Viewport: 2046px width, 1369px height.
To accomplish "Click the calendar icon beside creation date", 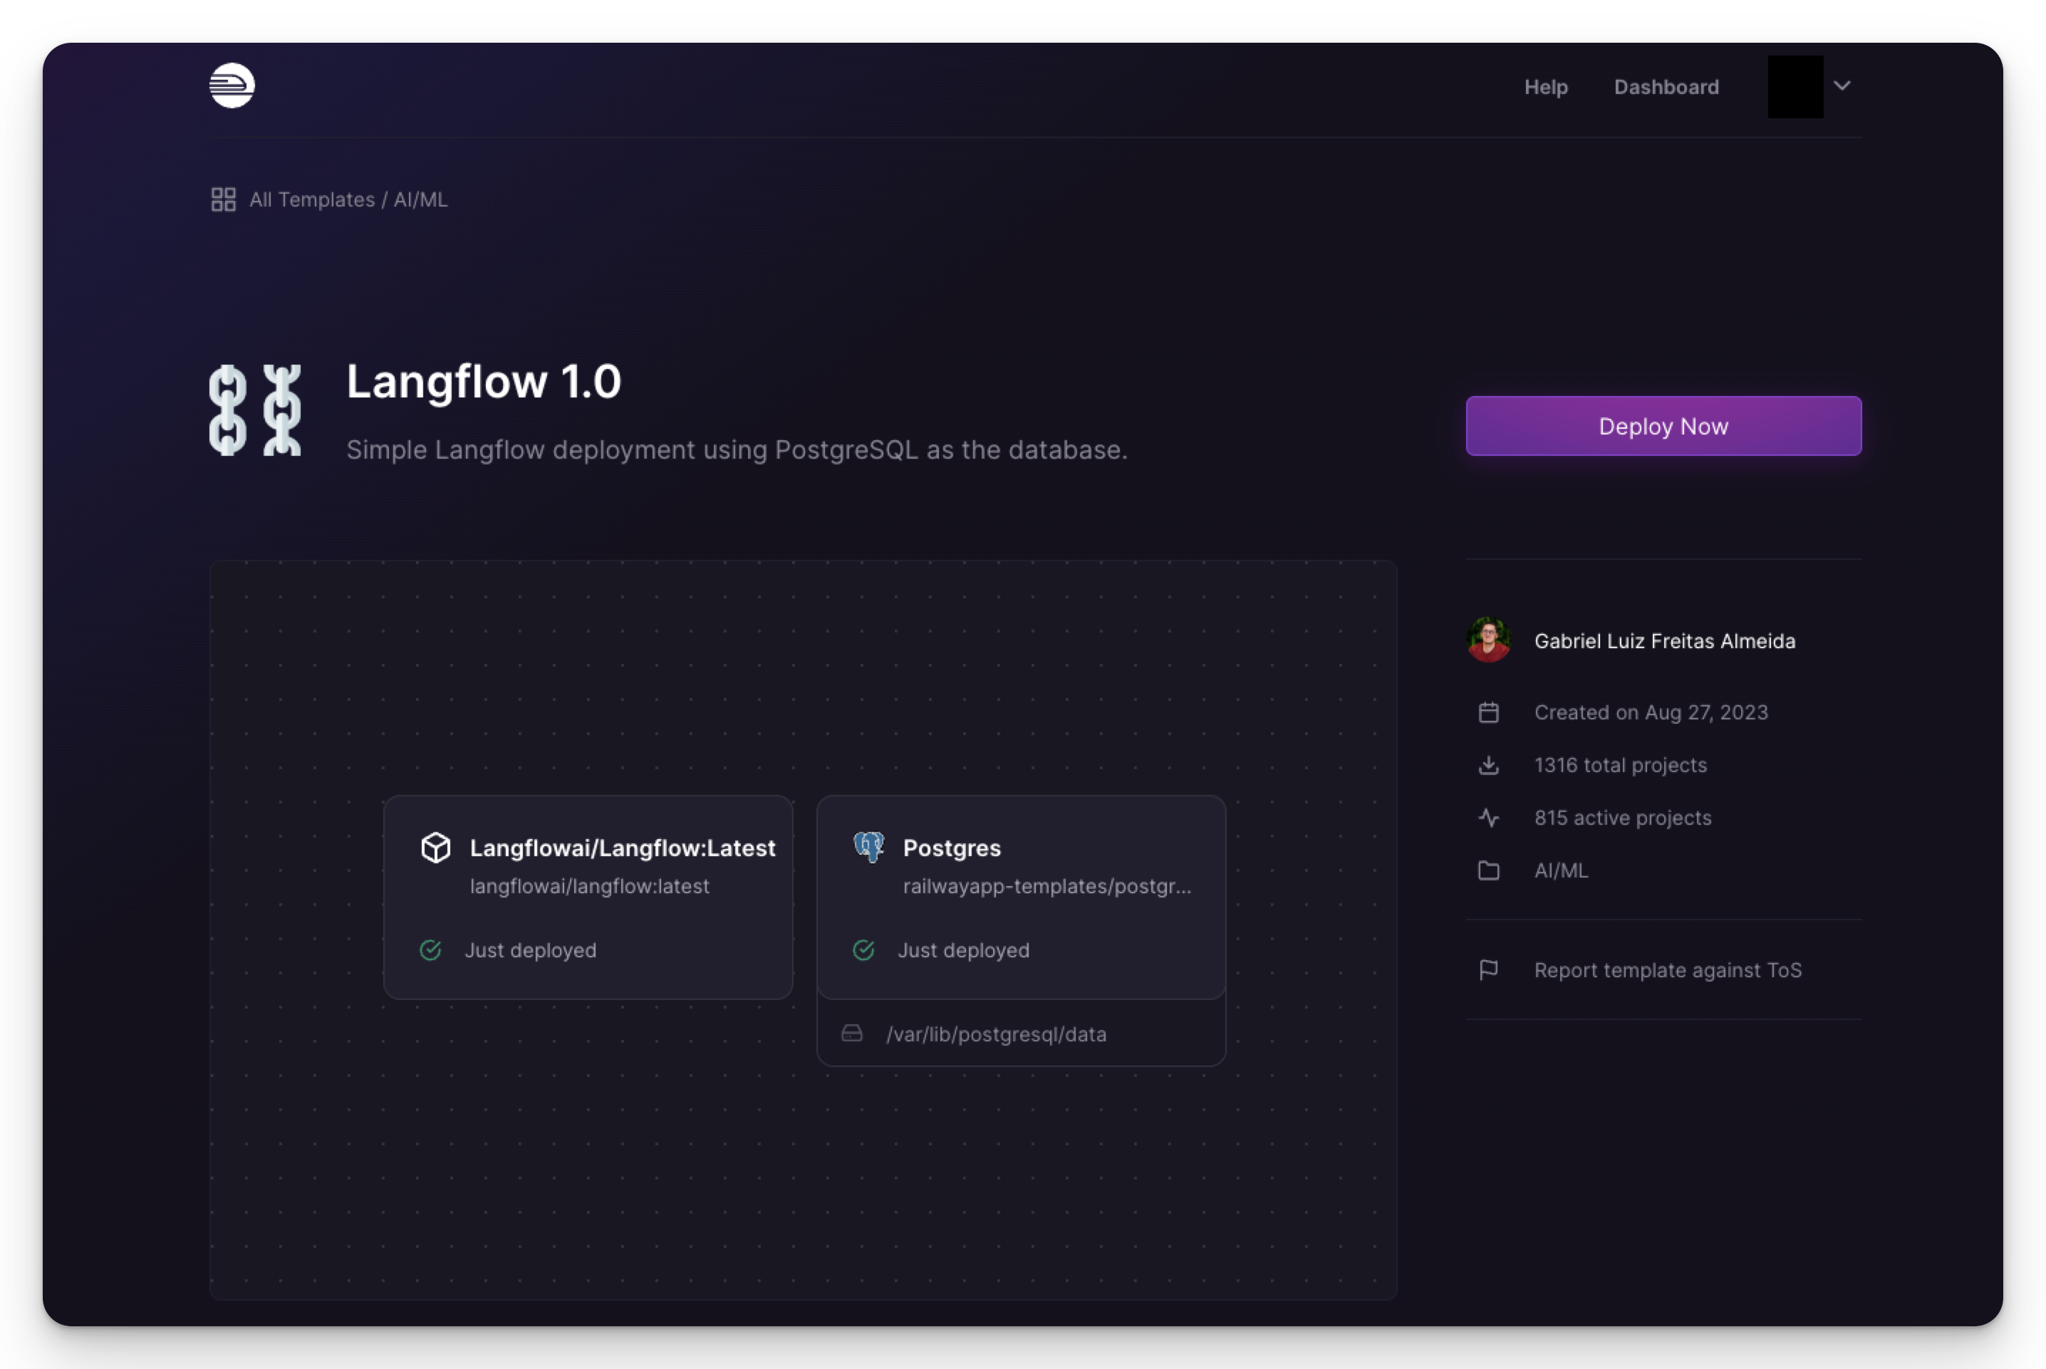I will pyautogui.click(x=1489, y=712).
